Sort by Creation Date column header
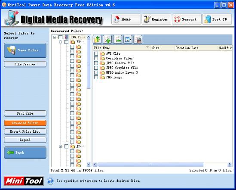Screen dimensions: 236x190 click(x=196, y=48)
